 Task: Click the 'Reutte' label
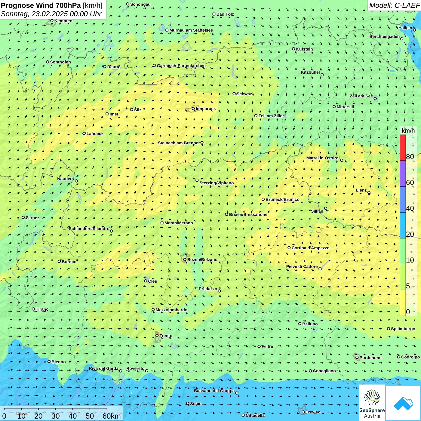click(114, 67)
